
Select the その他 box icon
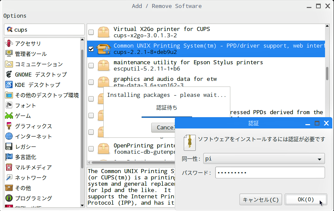9,188
